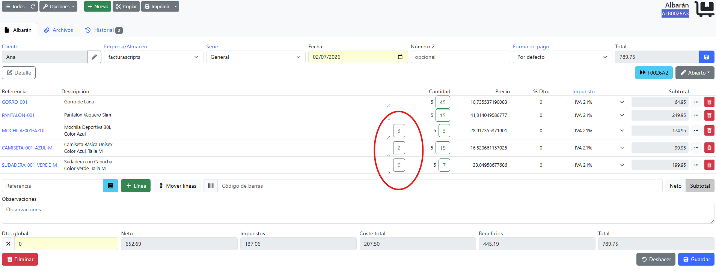The image size is (716, 272).
Task: Open the three-dots menu on the PANTALON-001 line
Action: 696,115
